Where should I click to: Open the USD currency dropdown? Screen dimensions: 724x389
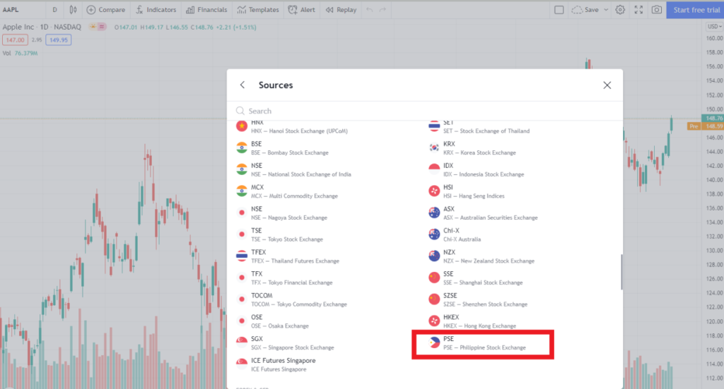(714, 27)
